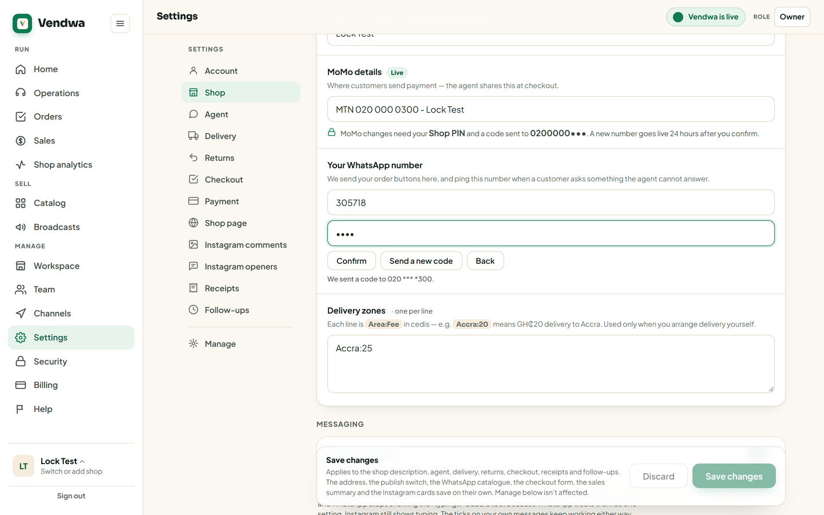Focus the MoMo details input field

coord(551,109)
